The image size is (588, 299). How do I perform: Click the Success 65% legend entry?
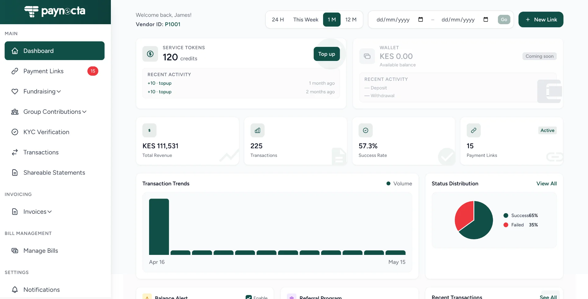pyautogui.click(x=521, y=216)
